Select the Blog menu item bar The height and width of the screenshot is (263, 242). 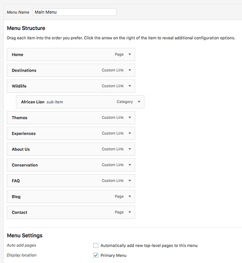pos(71,197)
